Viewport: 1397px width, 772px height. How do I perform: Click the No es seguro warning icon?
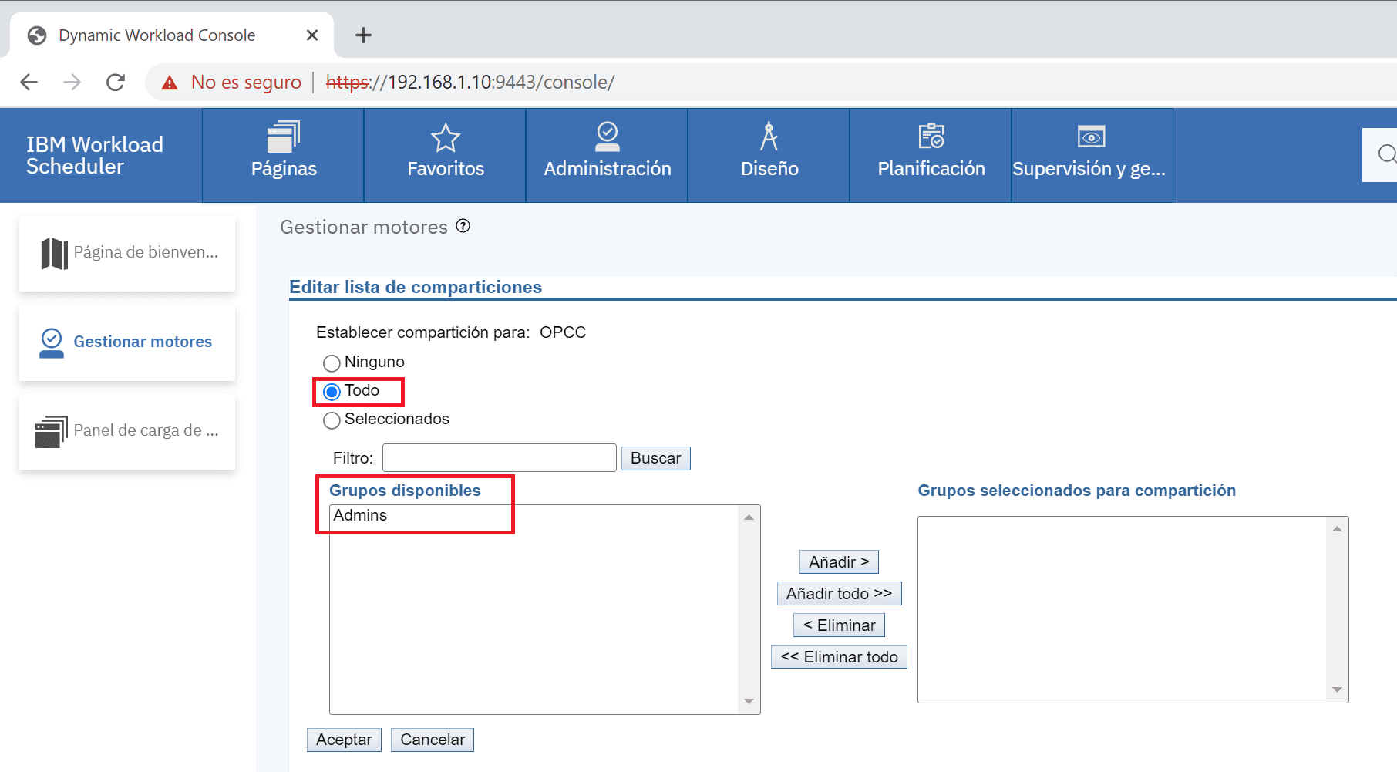[x=170, y=83]
